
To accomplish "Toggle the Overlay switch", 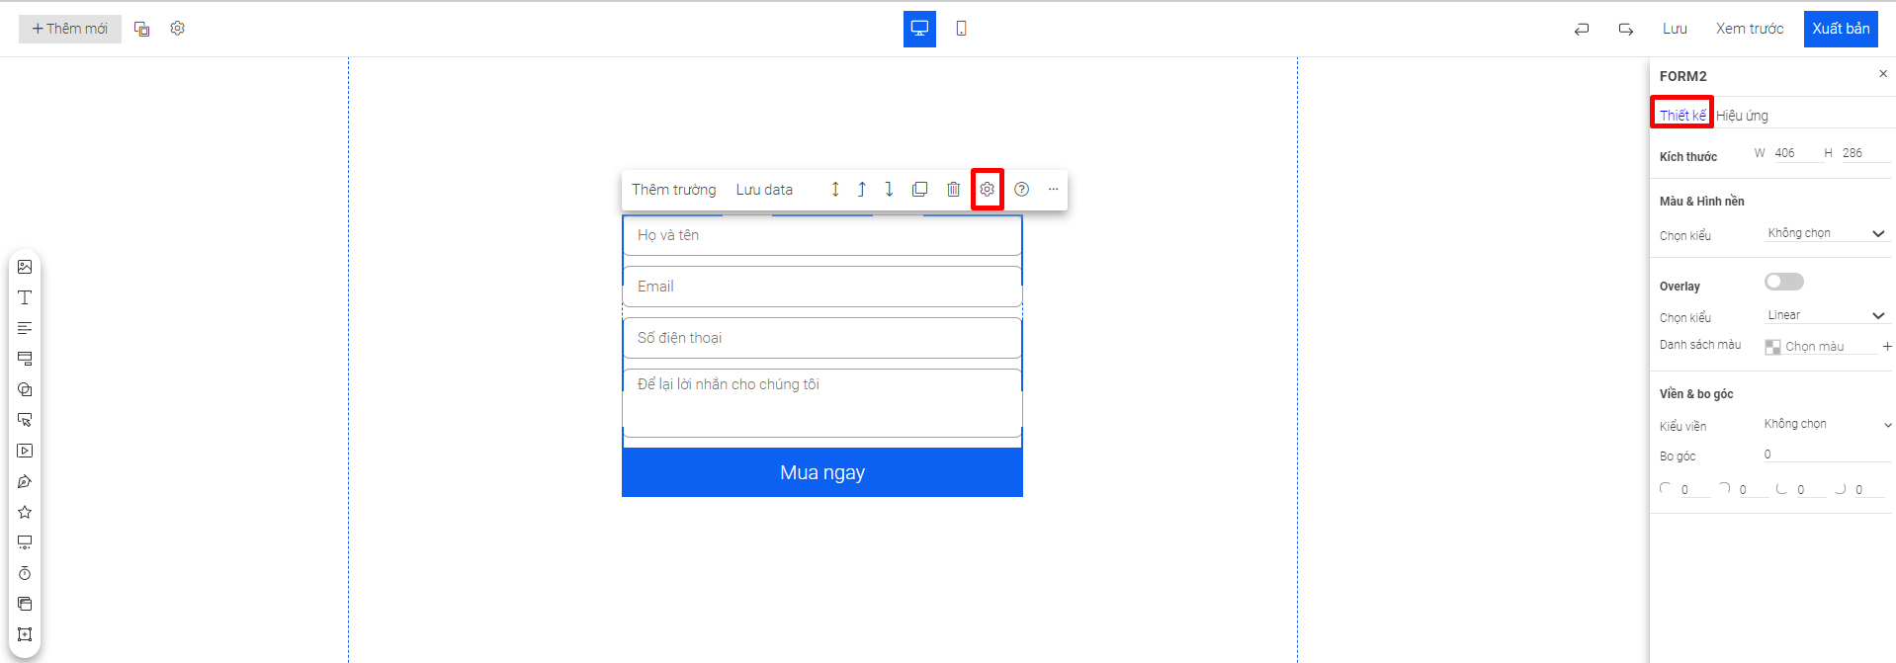I will 1784,282.
